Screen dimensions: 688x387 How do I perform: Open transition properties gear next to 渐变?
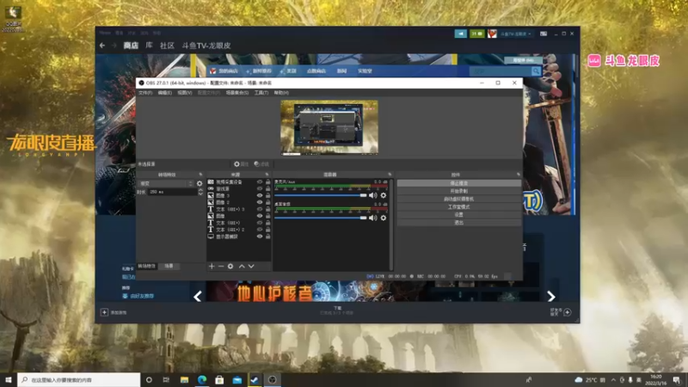point(200,183)
